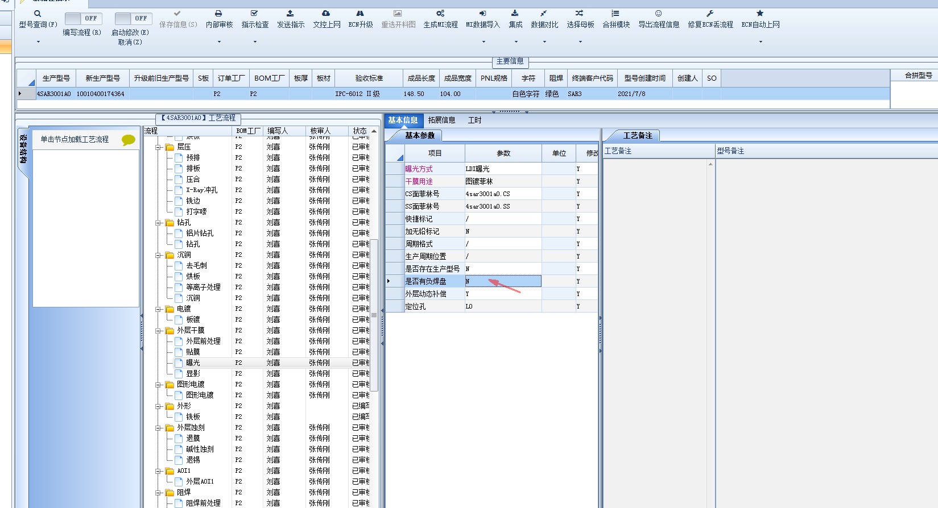Select the X-Ray冲孔 process step
The image size is (938, 508).
201,190
